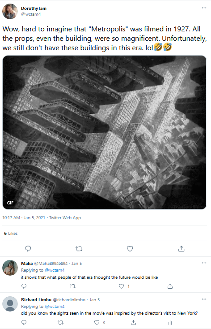Reply to Richard Limbu's comment
Image resolution: width=211 pixels, height=329 pixels.
coord(24,322)
